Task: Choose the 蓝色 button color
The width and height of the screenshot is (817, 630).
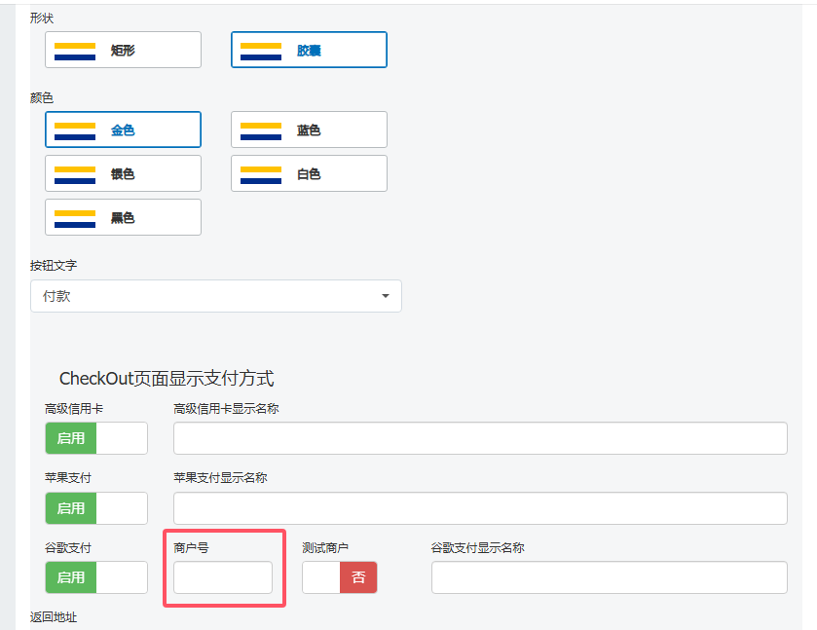Action: tap(309, 130)
